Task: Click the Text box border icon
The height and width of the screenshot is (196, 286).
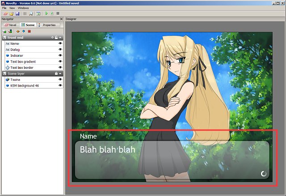Action: coord(8,67)
